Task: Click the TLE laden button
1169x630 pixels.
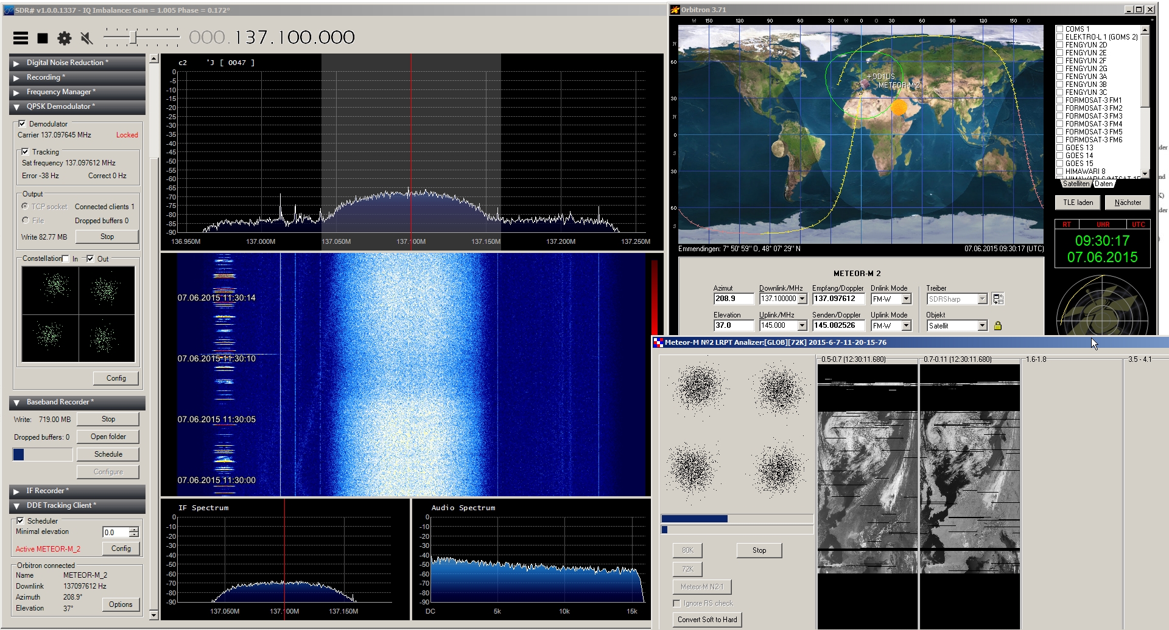Action: click(x=1078, y=202)
